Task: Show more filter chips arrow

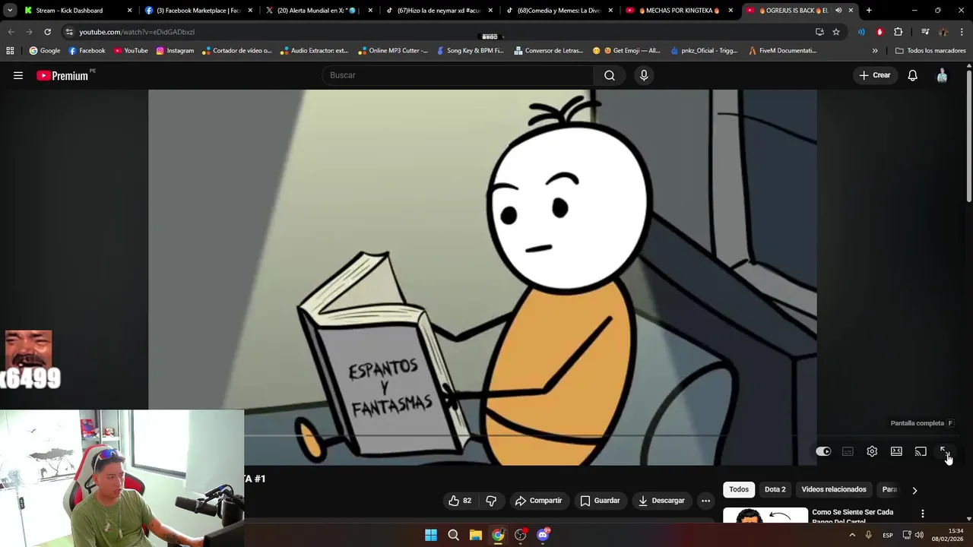Action: 914,490
